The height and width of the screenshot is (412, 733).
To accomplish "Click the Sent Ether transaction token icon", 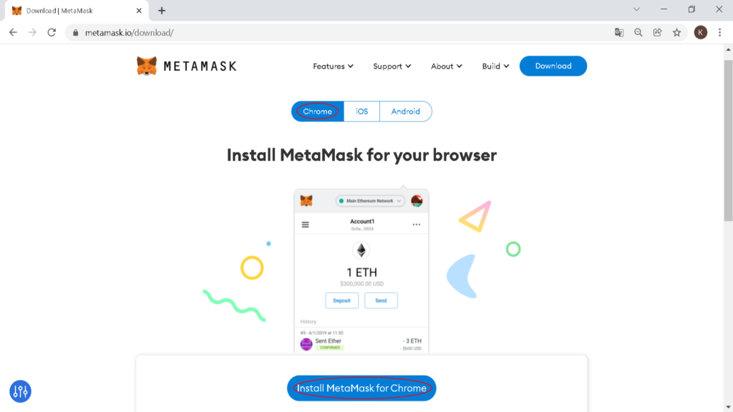I will point(306,344).
